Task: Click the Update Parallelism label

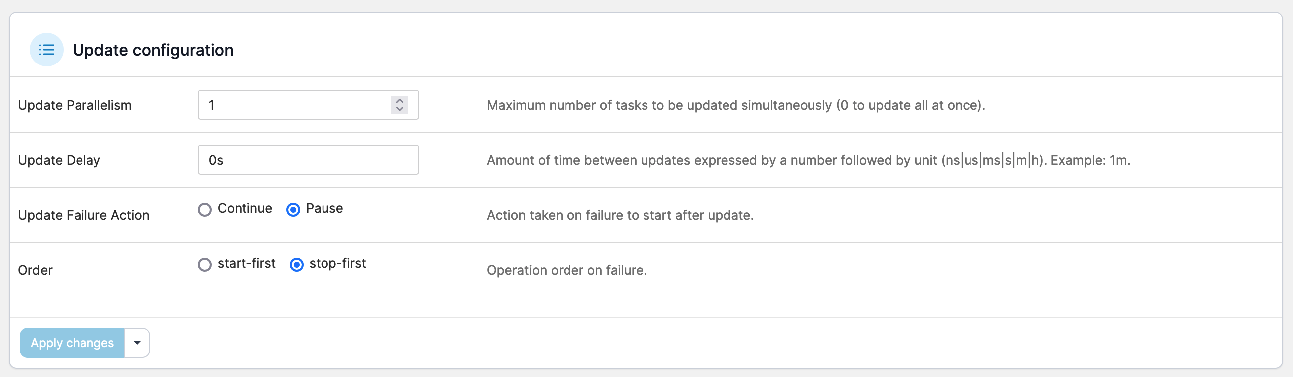Action: coord(75,105)
